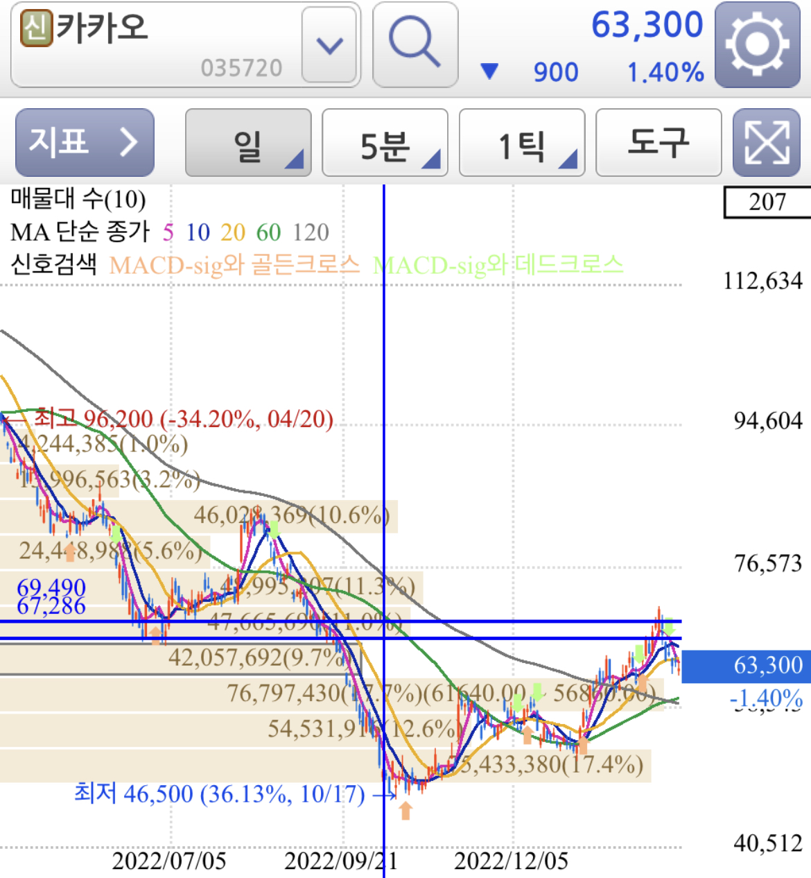Click the 신 badge icon beside 카카오
The width and height of the screenshot is (811, 878).
point(36,28)
